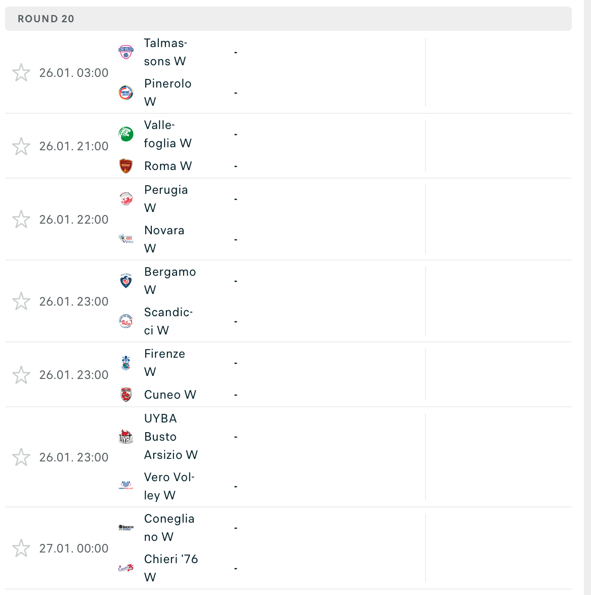Mark Conegliano vs Chieri '76 as favorite
This screenshot has width=591, height=595.
[21, 548]
